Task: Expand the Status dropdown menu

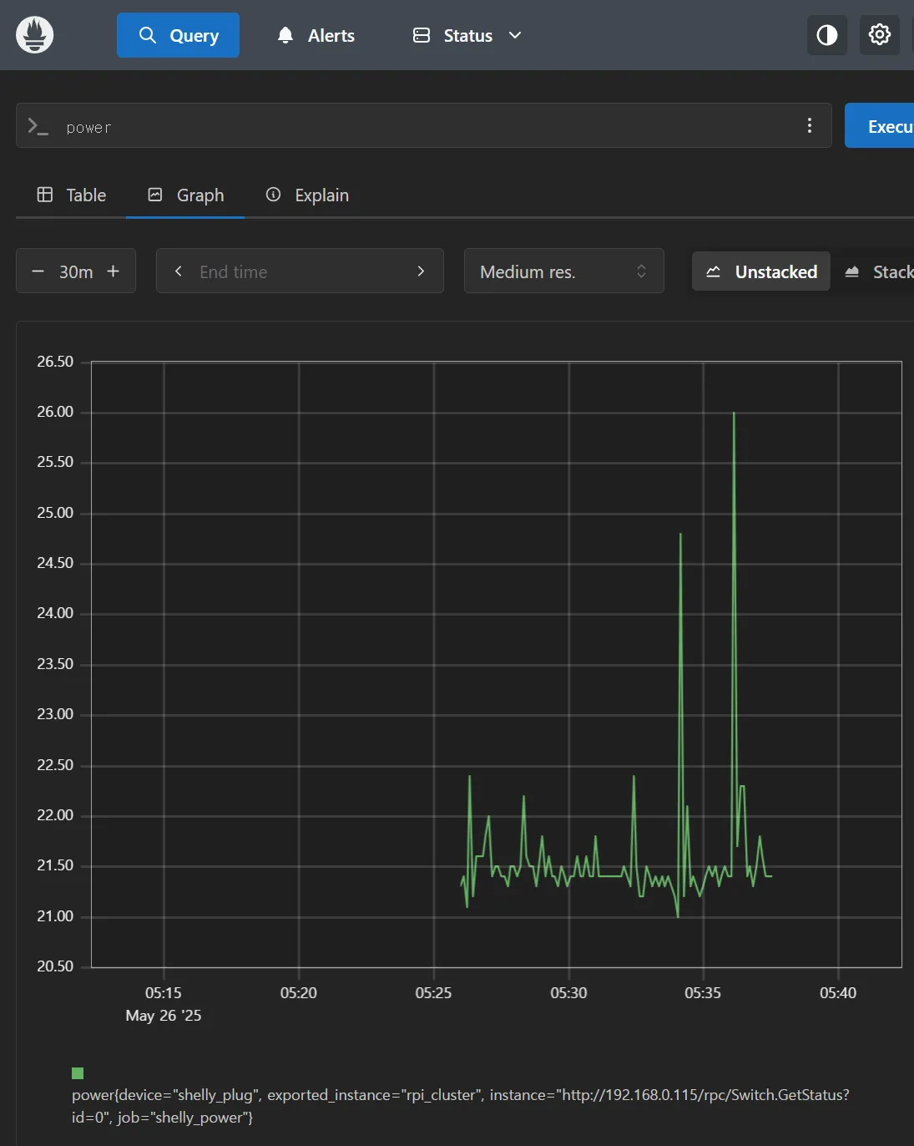Action: click(x=467, y=35)
